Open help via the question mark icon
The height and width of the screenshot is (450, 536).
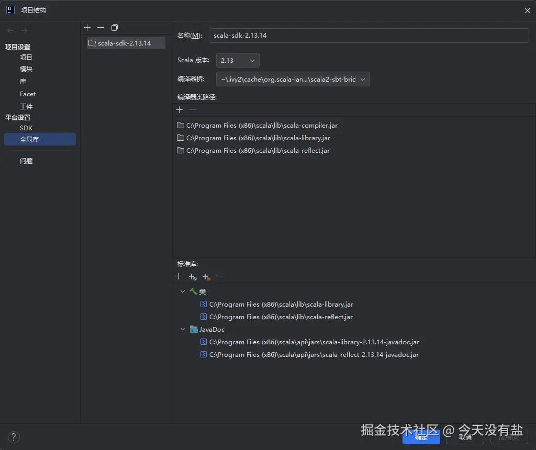(x=14, y=437)
